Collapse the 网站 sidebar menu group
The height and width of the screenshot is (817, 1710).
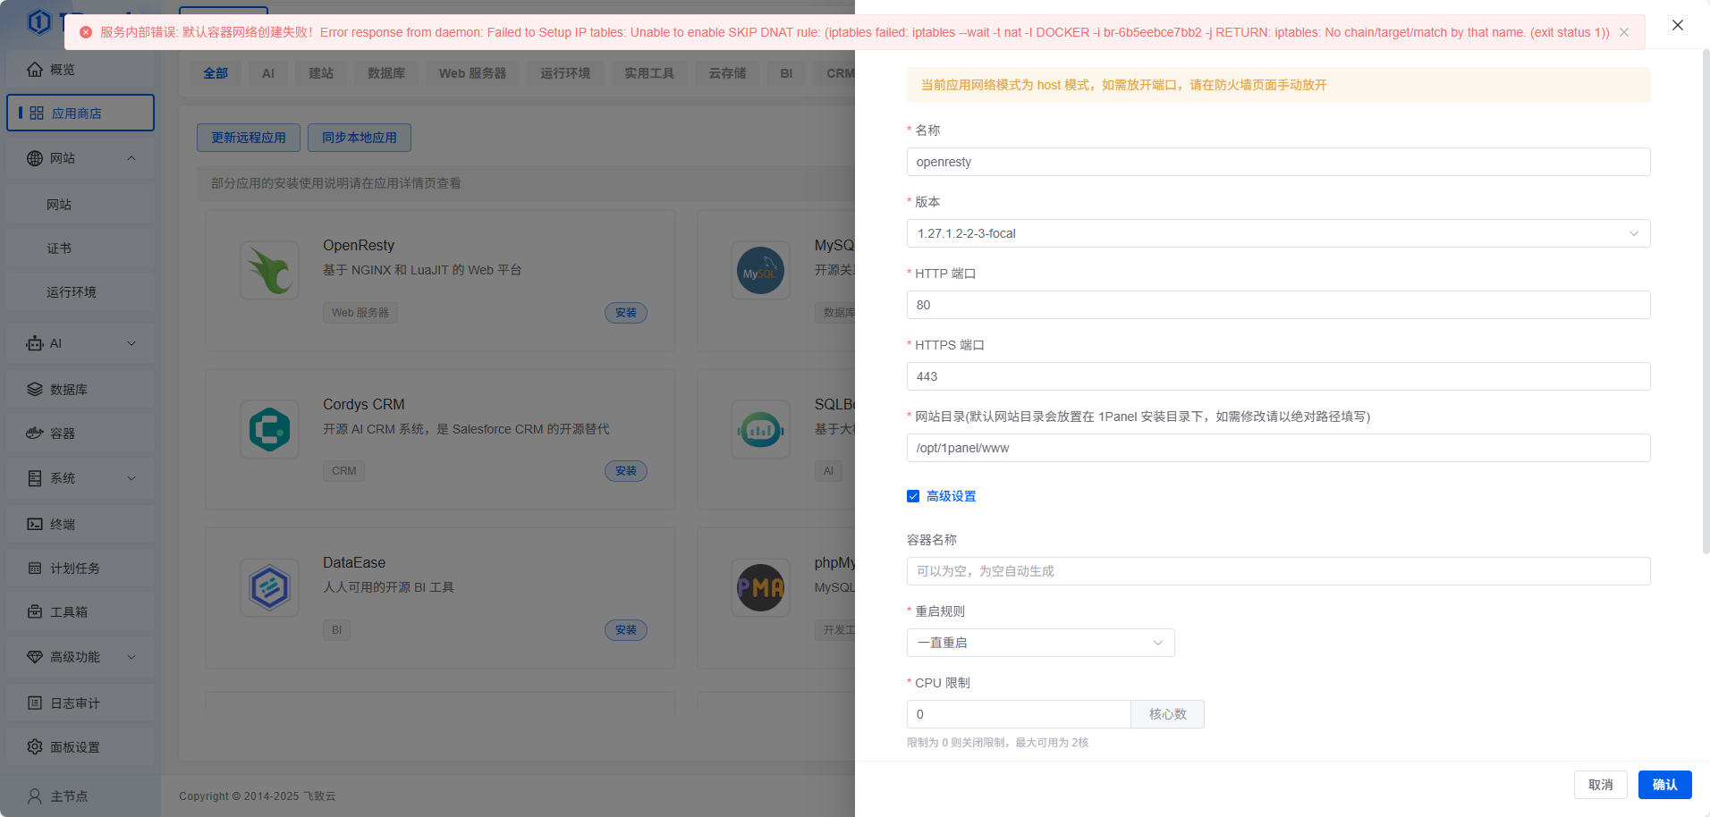tap(131, 158)
